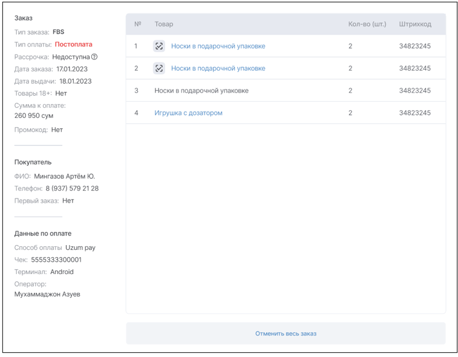Click the operator name Мухаммаджон Азуев
Image resolution: width=458 pixels, height=357 pixels.
point(47,294)
